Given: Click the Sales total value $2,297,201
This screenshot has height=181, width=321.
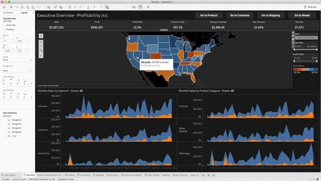Looking at the screenshot, I should point(57,27).
